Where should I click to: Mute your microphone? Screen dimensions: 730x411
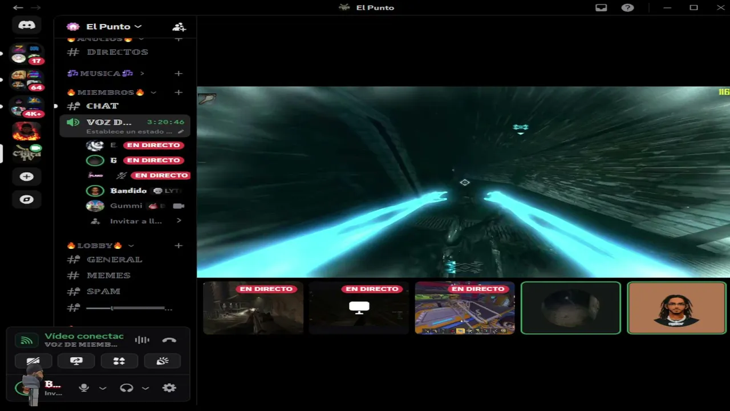click(84, 388)
